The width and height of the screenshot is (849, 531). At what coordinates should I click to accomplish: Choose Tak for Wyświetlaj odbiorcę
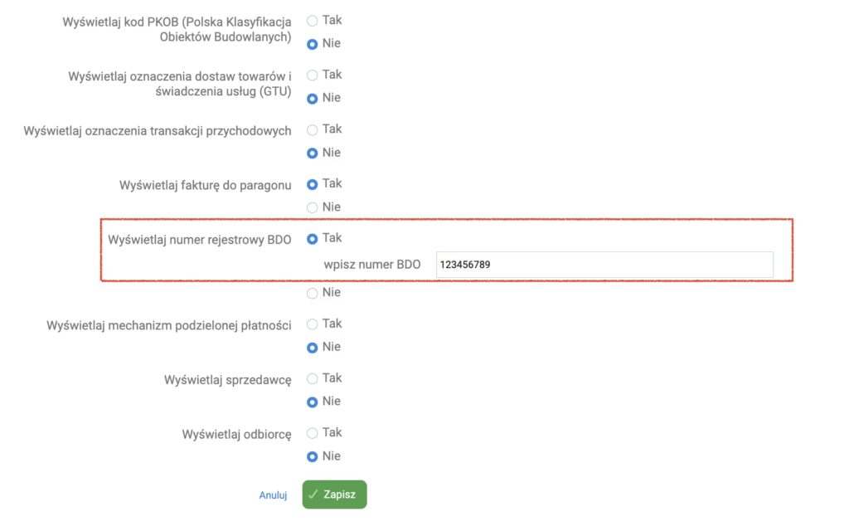click(313, 433)
